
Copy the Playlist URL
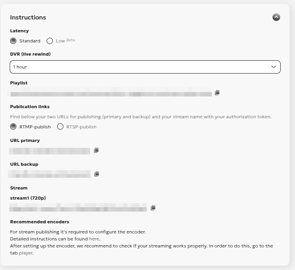(x=217, y=93)
